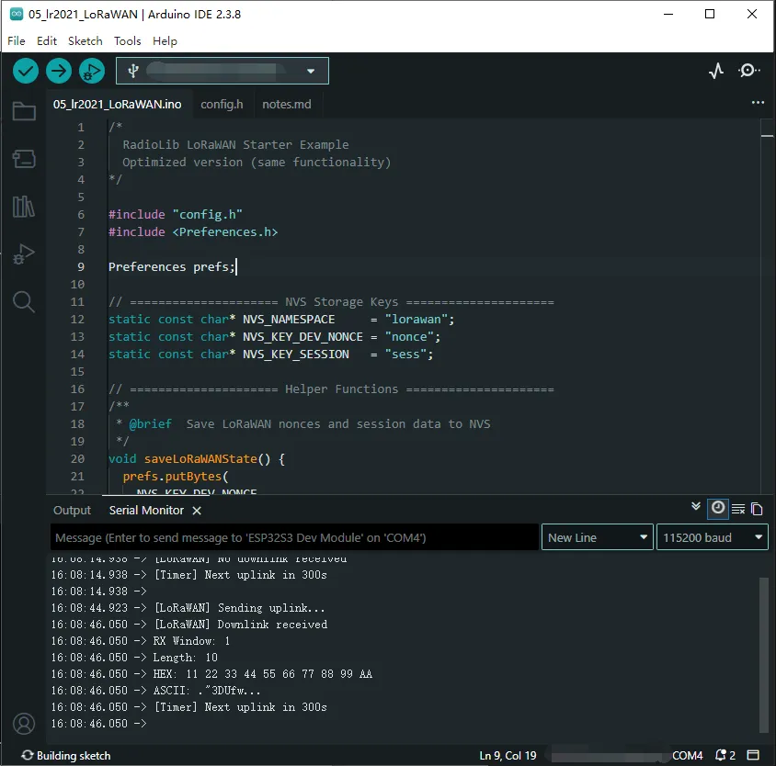The width and height of the screenshot is (776, 766).
Task: Open the Serial Plotter waveform icon
Action: (x=716, y=71)
